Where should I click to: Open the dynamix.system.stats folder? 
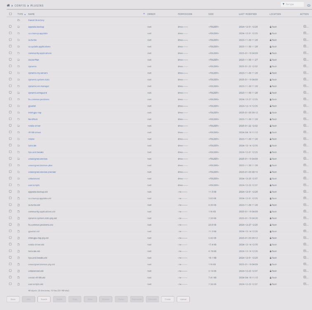(x=39, y=79)
